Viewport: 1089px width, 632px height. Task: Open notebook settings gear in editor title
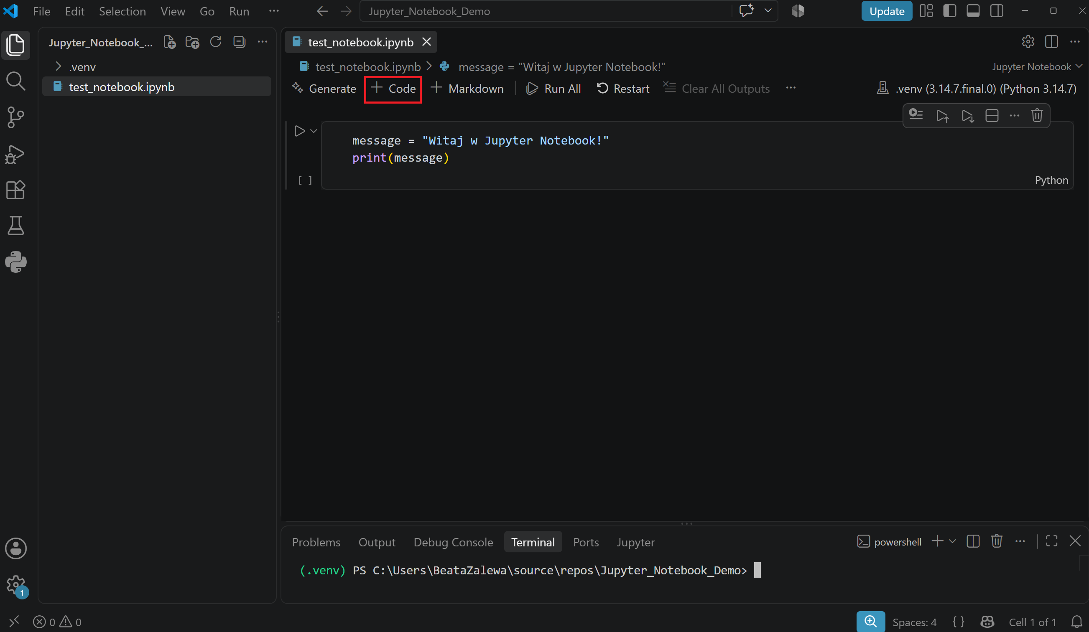coord(1028,42)
